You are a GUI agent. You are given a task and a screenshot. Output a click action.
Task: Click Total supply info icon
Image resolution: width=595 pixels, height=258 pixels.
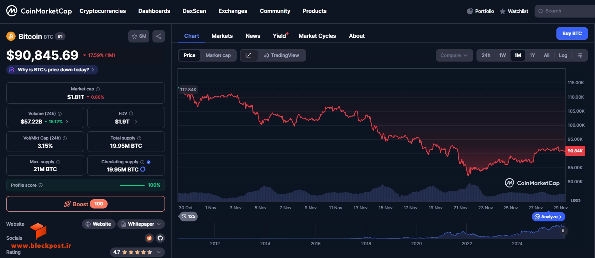pos(139,138)
